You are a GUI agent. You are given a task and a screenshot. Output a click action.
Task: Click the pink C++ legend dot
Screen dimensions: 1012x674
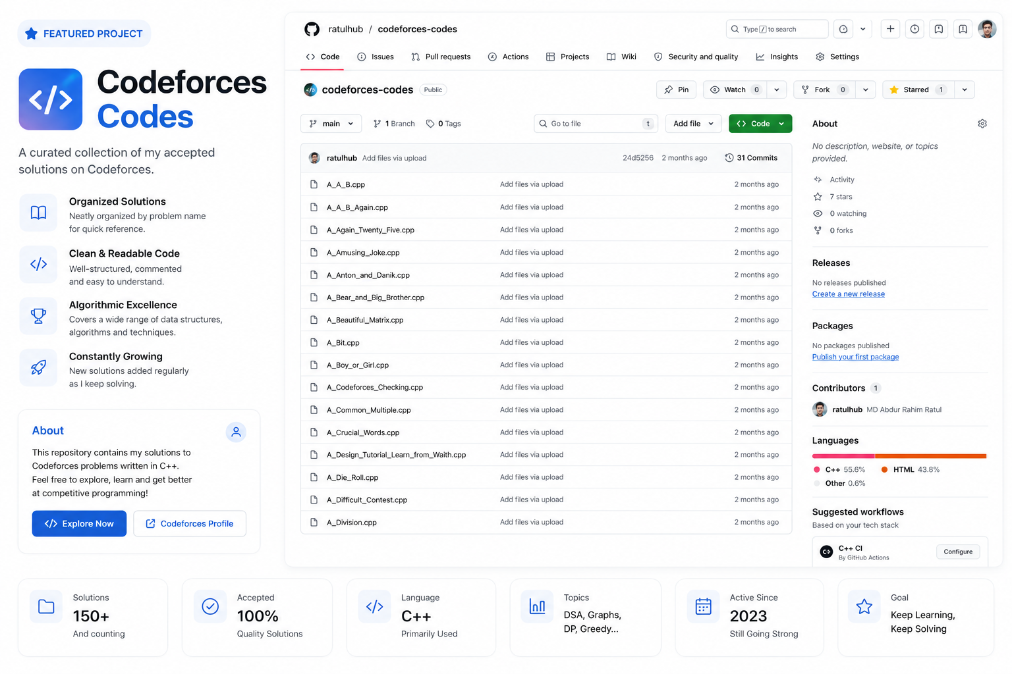click(817, 469)
